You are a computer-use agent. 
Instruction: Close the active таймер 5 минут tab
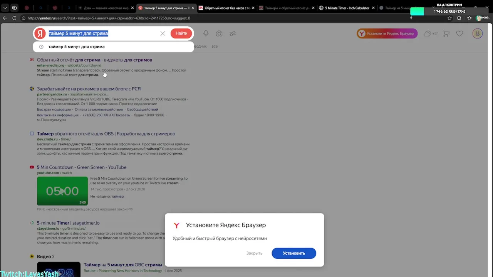[192, 8]
